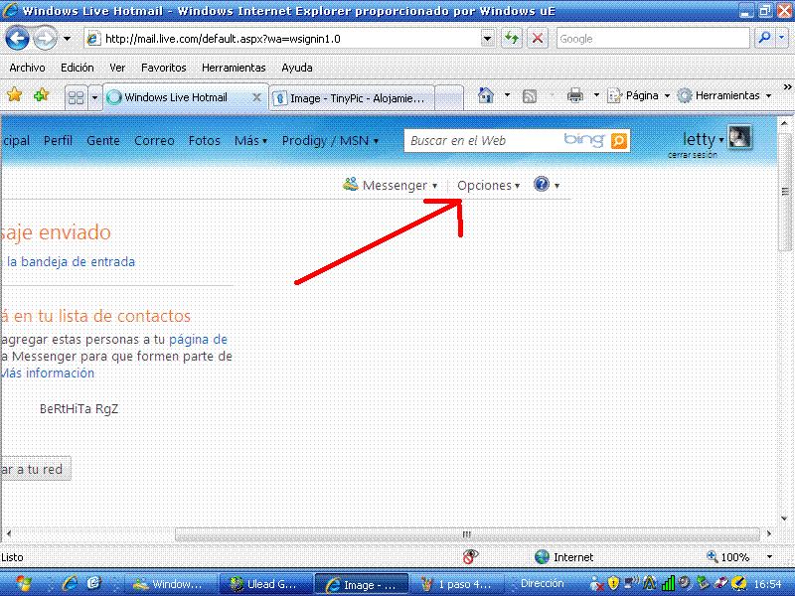
Task: Click the Quick Tabs grid icon
Action: [x=77, y=96]
